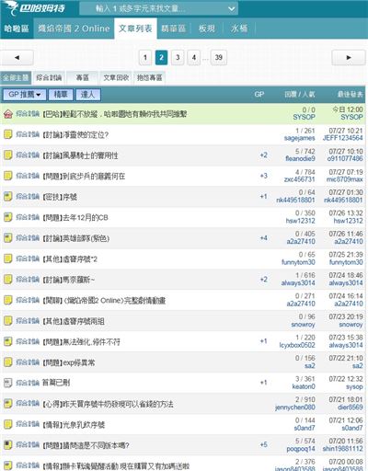This screenshot has height=471, width=368.
Task: Open last poster link shin19881112
Action: click(342, 449)
